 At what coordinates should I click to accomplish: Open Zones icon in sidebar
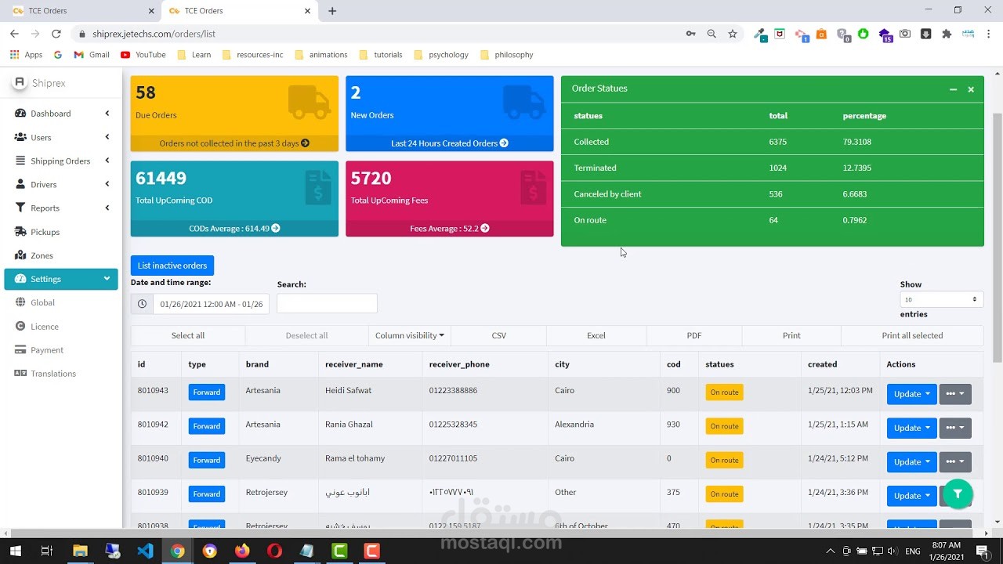pos(20,255)
